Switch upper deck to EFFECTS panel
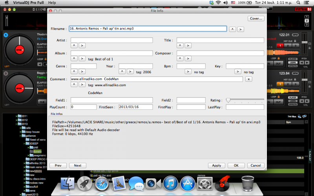Screen dimensions: 314x196 (x=293, y=66)
